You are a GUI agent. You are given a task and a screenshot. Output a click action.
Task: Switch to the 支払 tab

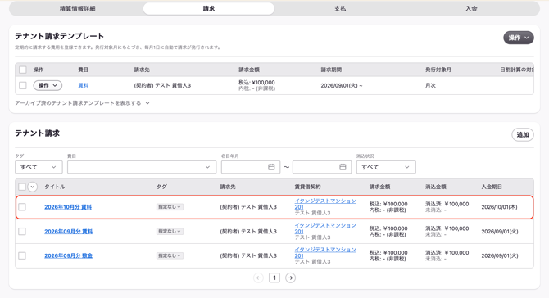tap(339, 9)
